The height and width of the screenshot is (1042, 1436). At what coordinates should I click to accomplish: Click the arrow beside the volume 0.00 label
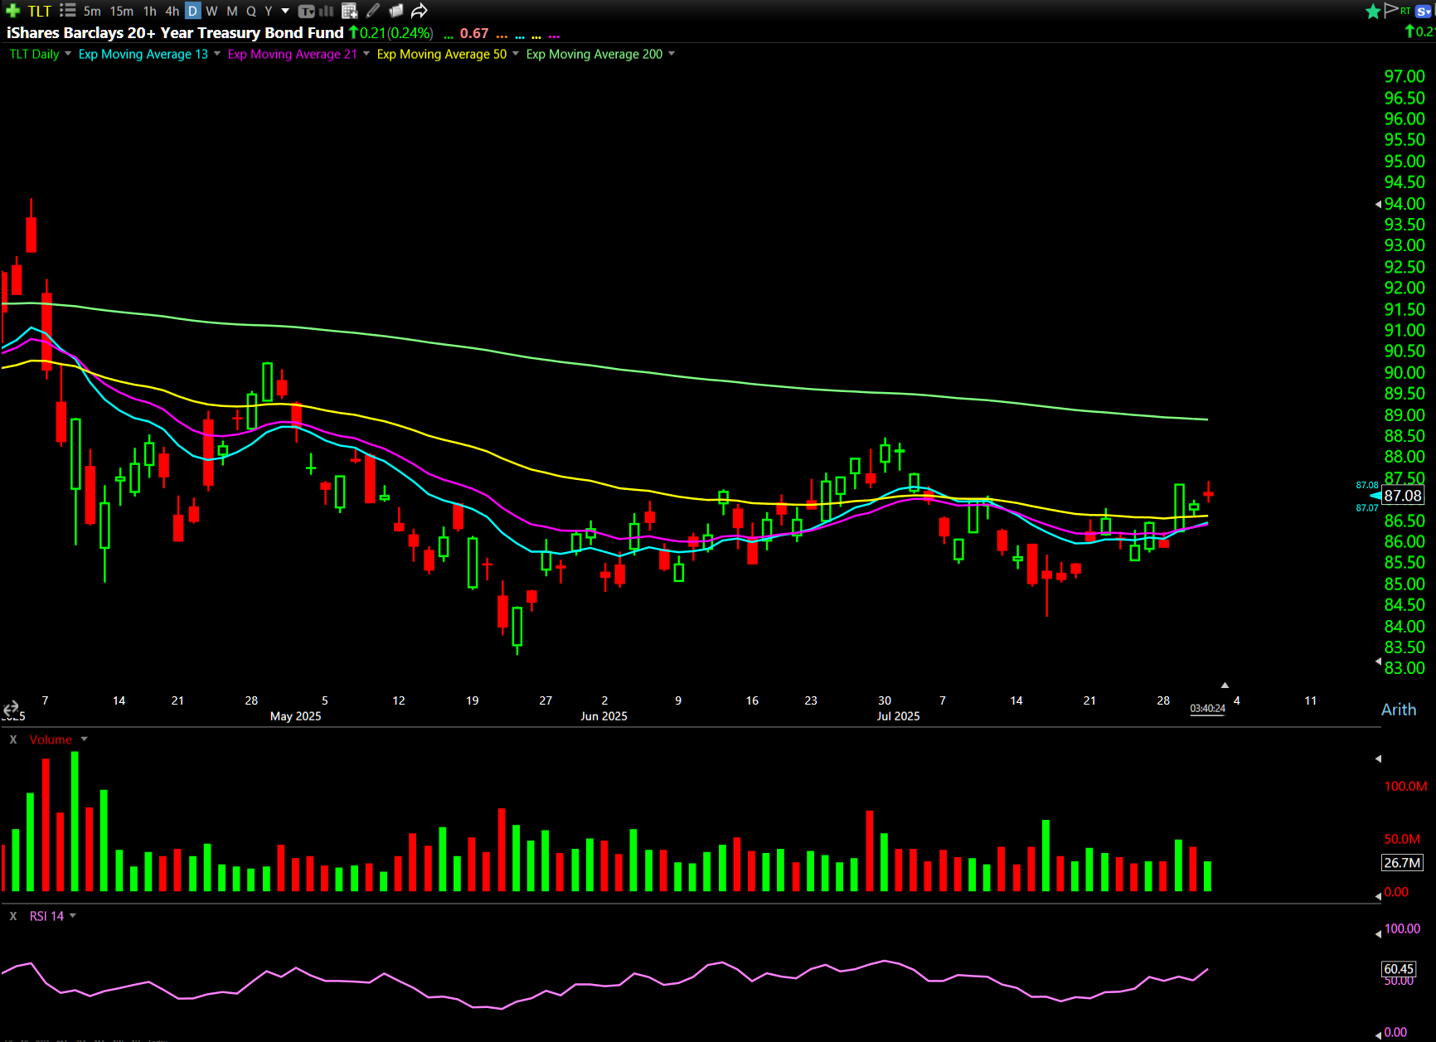click(1378, 895)
